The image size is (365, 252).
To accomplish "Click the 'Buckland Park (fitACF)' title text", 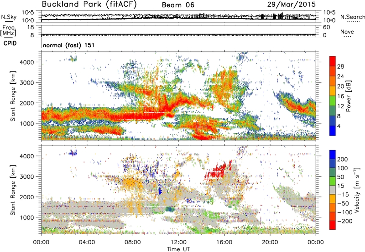I will pyautogui.click(x=89, y=5).
